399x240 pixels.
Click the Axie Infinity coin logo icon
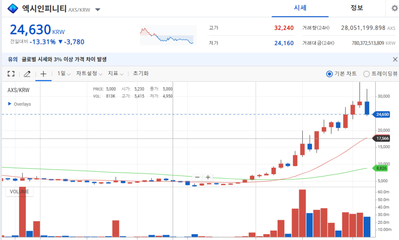click(x=13, y=9)
